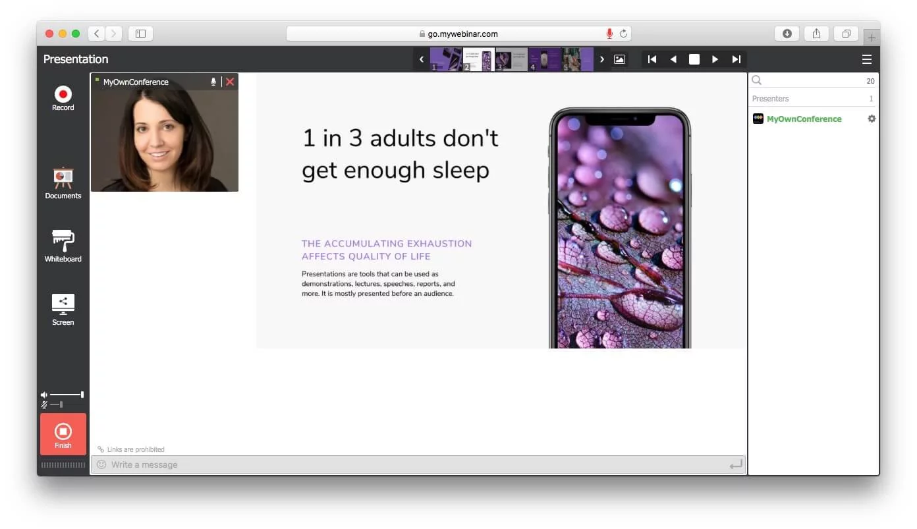The image size is (917, 529).
Task: Start screen sharing via Screen icon
Action: tap(63, 309)
